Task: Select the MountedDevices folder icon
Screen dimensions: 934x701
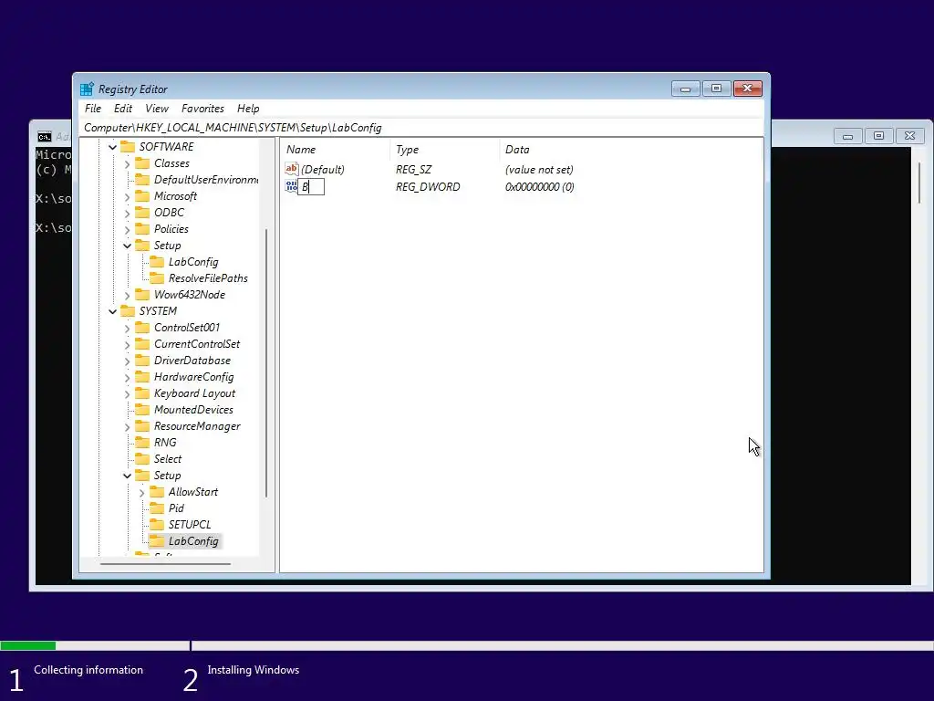Action: point(142,410)
